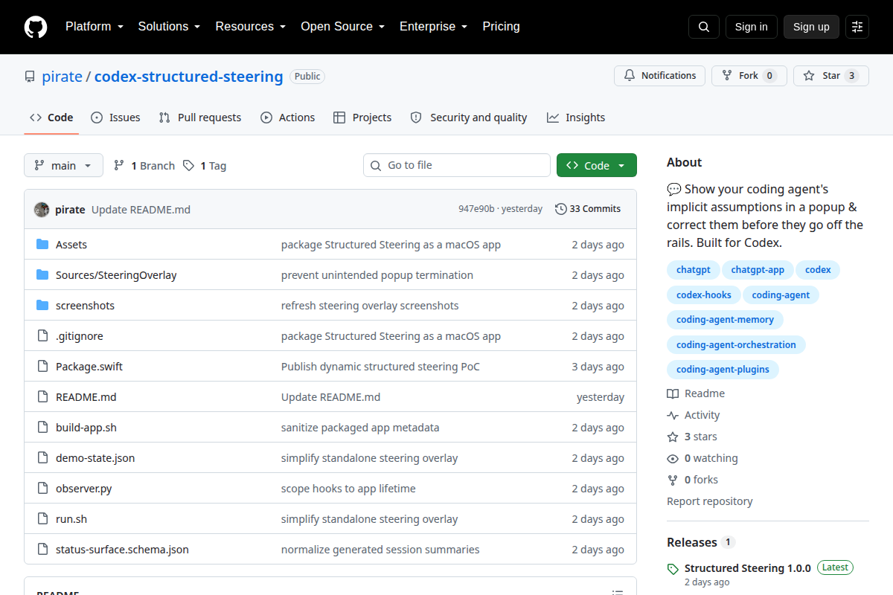893x595 pixels.
Task: Open the pirate owner profile link
Action: (x=62, y=77)
